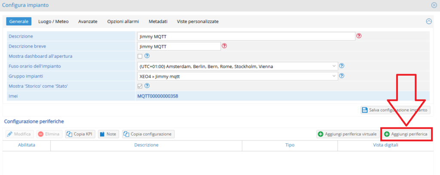The width and height of the screenshot is (440, 175).
Task: Click Copia KPI toolbar button
Action: click(80, 134)
